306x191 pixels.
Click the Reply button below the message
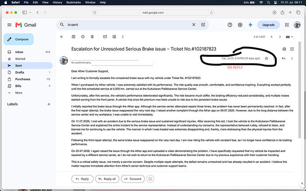pyautogui.click(x=82, y=179)
